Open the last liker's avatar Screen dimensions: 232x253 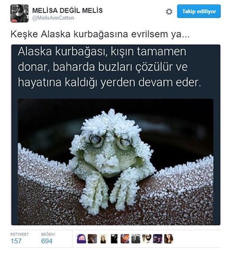pyautogui.click(x=169, y=239)
